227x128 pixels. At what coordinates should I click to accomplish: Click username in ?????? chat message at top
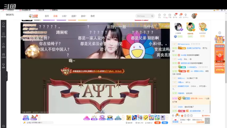(x=184, y=44)
